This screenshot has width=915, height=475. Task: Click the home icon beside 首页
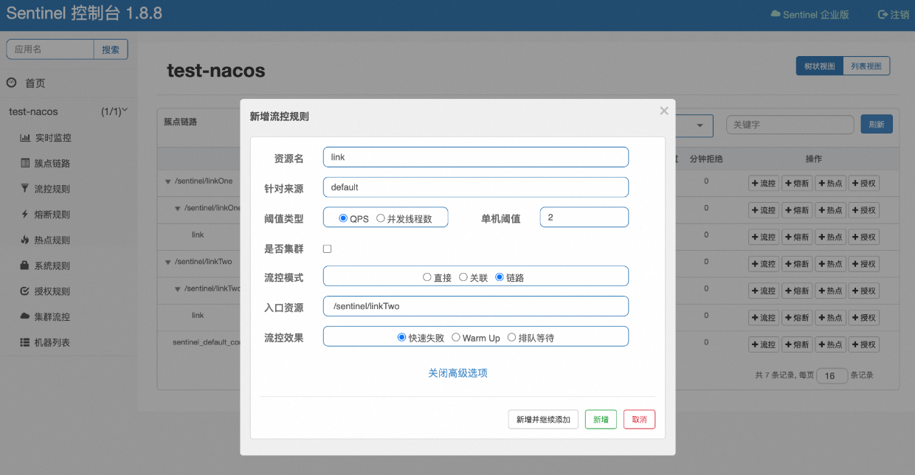[12, 83]
